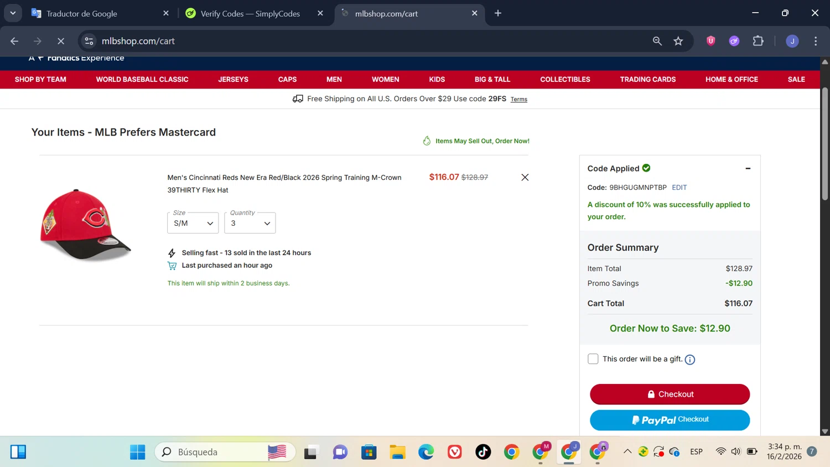Open the MEN menu

[334, 80]
